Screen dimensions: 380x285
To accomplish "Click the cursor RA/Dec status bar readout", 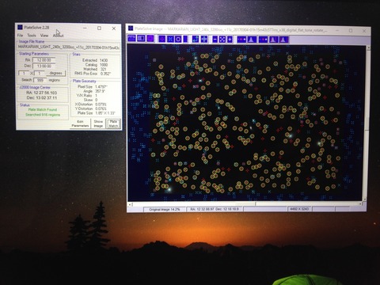I will click(215, 209).
